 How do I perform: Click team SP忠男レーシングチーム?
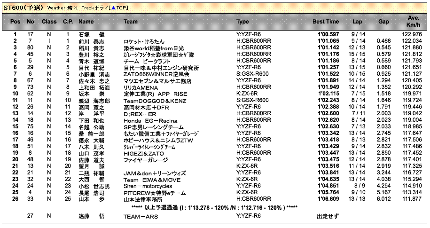(154, 127)
